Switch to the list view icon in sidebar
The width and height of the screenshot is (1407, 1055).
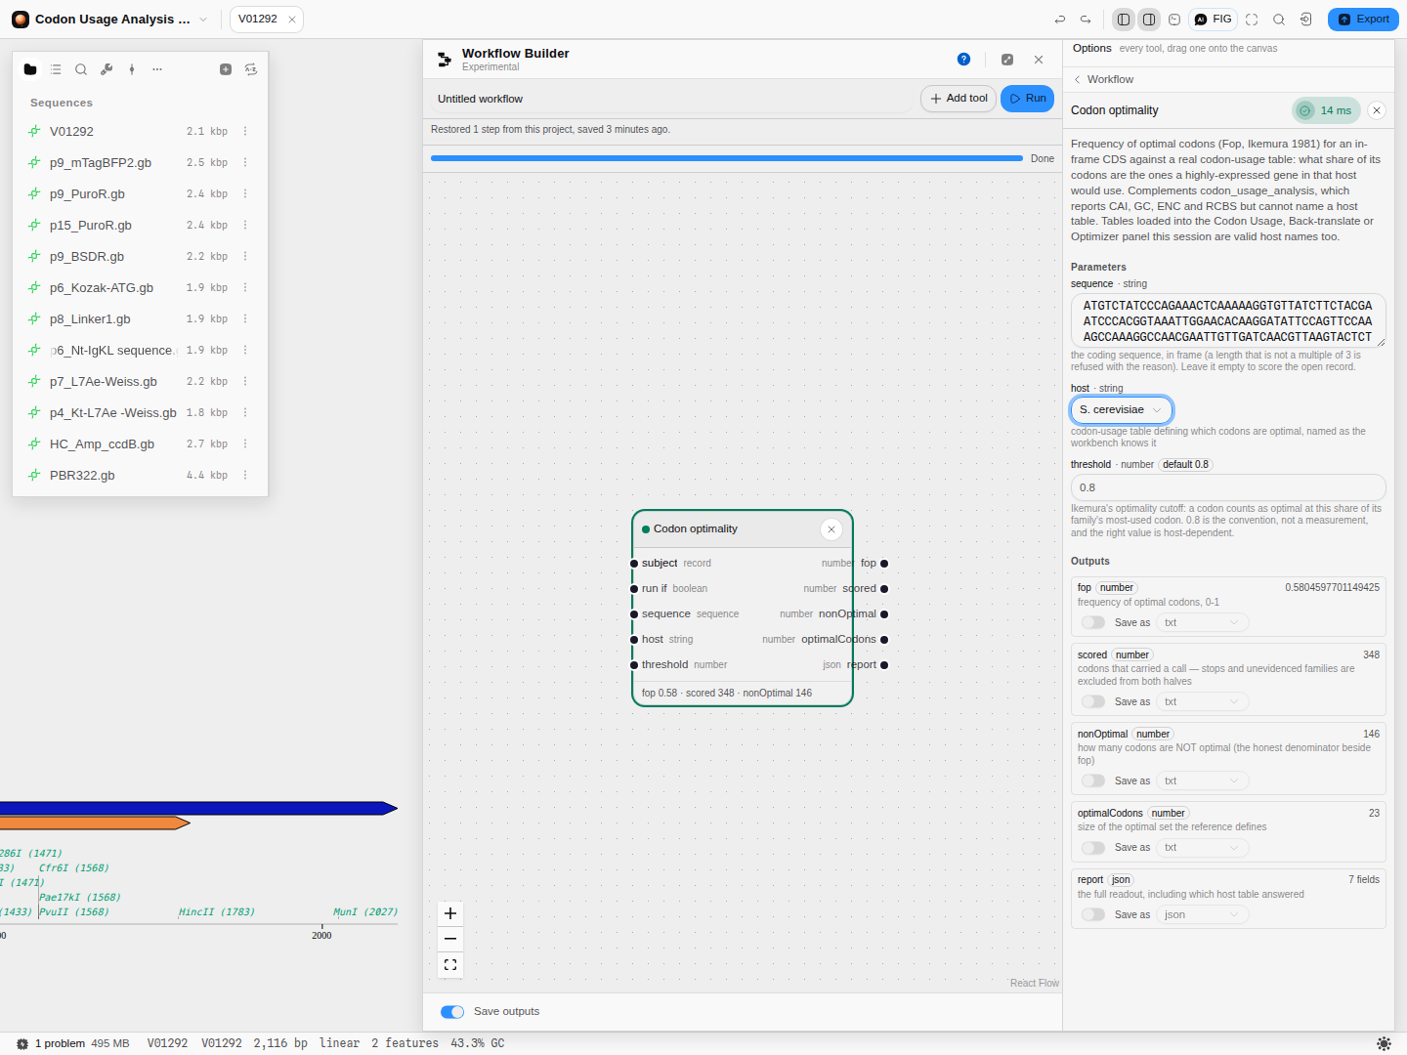coord(56,69)
